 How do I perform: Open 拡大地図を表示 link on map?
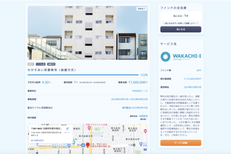37,141
